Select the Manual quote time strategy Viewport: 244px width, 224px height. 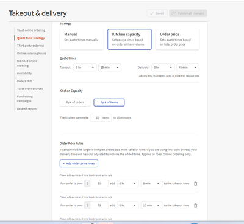(x=82, y=40)
